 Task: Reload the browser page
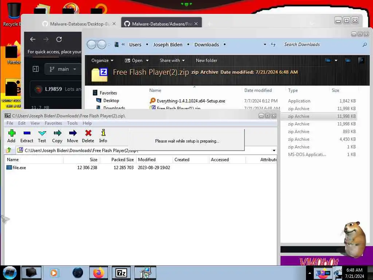(x=59, y=39)
